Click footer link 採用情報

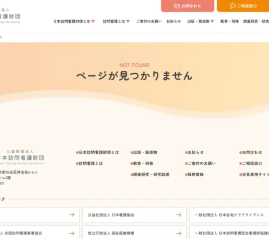coord(194,175)
